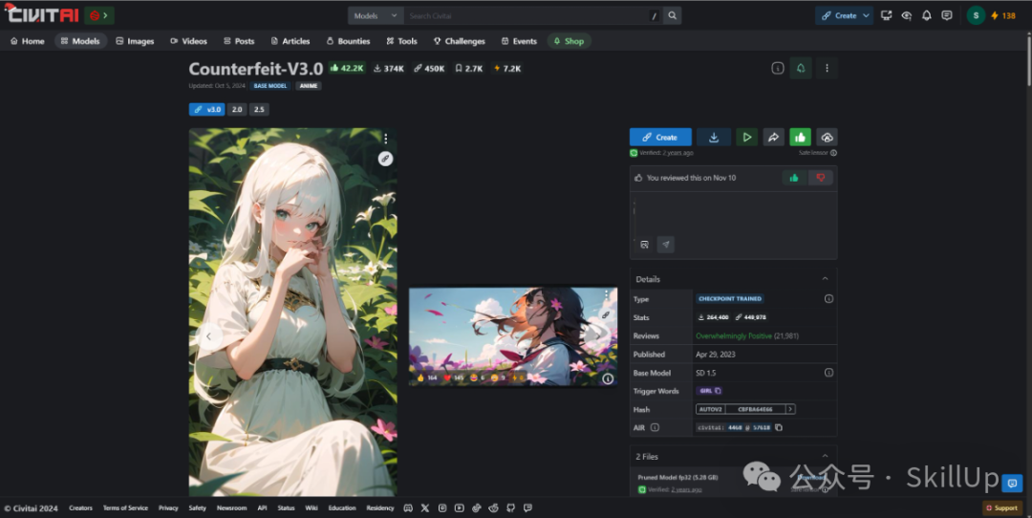Cycle the hash type with the arrow beside CBFBA64E66
The height and width of the screenshot is (518, 1032).
click(790, 409)
